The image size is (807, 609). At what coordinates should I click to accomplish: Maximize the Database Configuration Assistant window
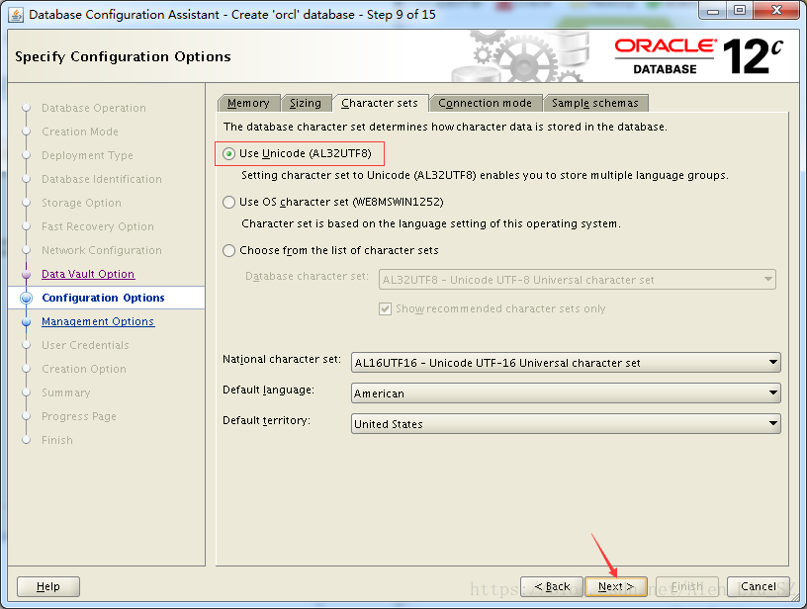pos(740,11)
